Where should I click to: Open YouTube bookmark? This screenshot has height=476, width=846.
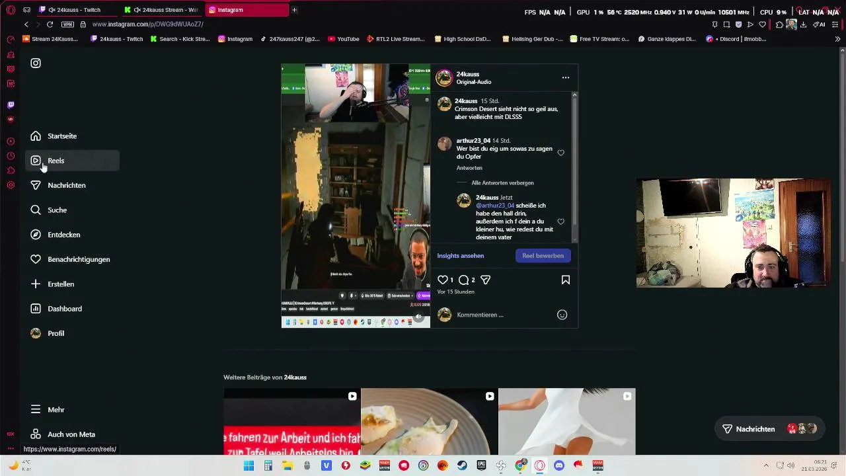pyautogui.click(x=344, y=39)
